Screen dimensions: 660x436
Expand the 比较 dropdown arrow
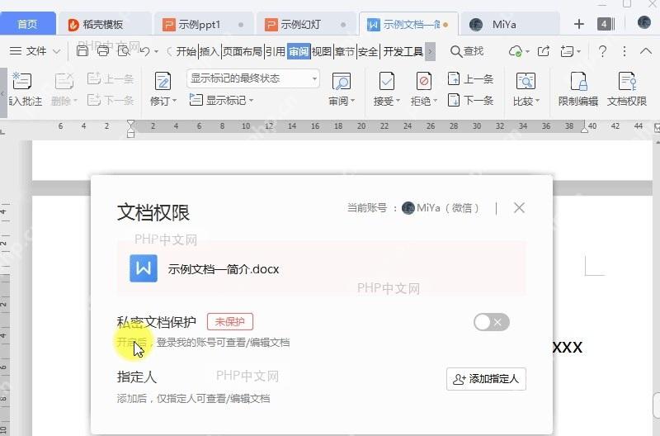tap(537, 101)
